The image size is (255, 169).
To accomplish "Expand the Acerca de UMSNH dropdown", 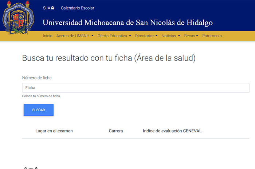I will [x=75, y=36].
